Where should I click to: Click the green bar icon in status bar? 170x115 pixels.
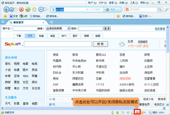click(x=132, y=113)
